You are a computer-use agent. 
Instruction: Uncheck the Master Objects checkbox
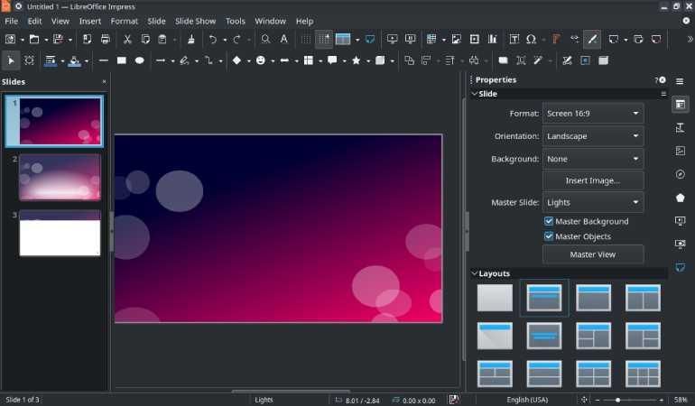tap(549, 236)
